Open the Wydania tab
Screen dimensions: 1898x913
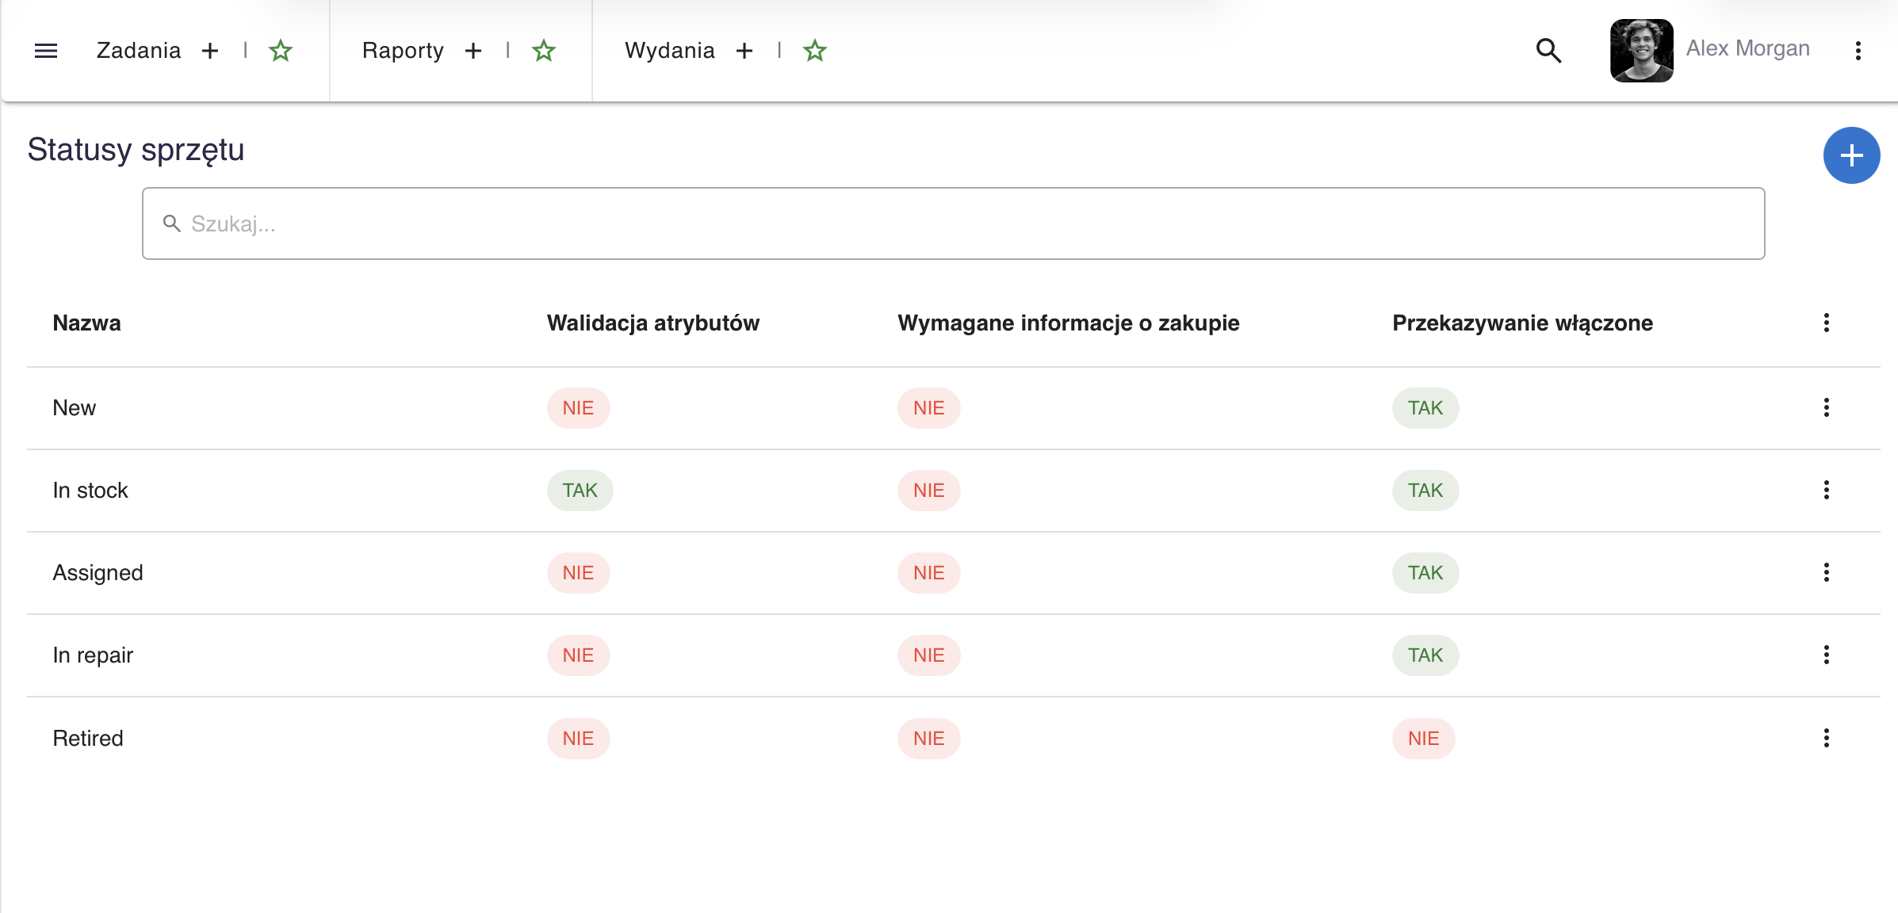670,51
